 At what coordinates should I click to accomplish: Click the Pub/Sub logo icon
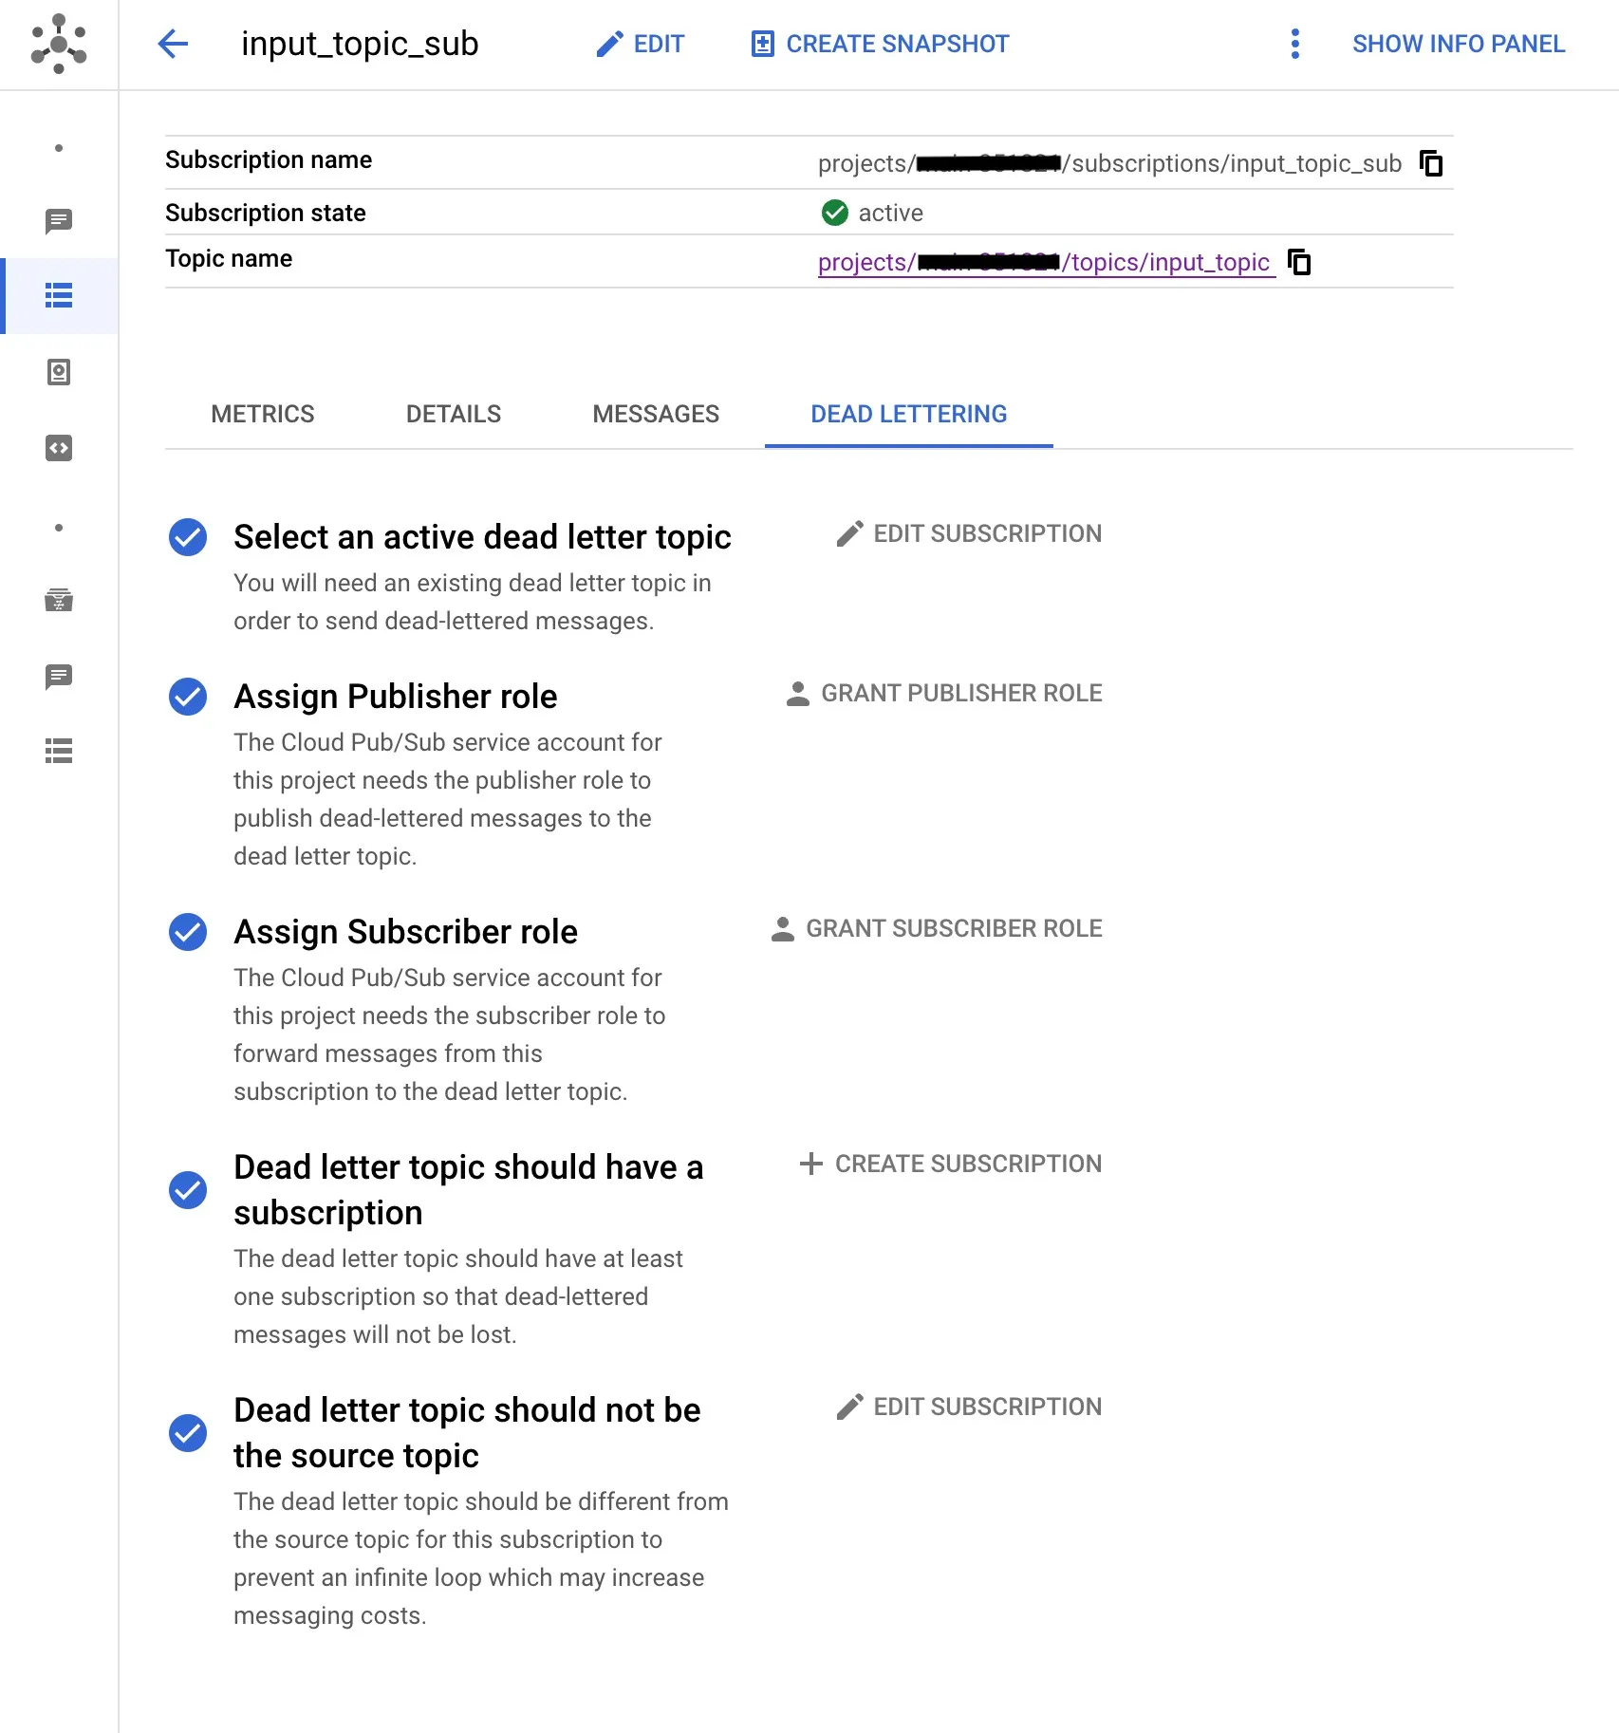pyautogui.click(x=59, y=44)
